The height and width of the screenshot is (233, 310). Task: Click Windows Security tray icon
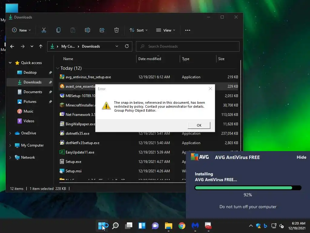(x=258, y=226)
